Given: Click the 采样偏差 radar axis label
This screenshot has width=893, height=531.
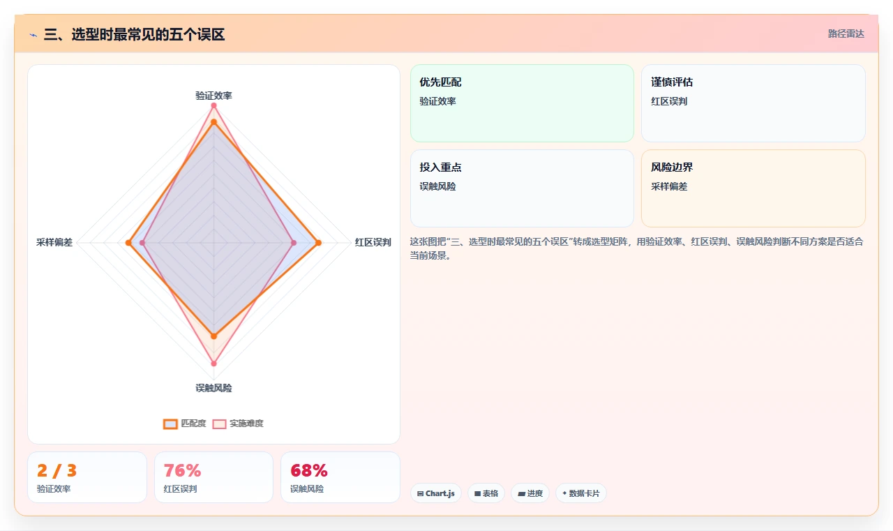Looking at the screenshot, I should 54,243.
